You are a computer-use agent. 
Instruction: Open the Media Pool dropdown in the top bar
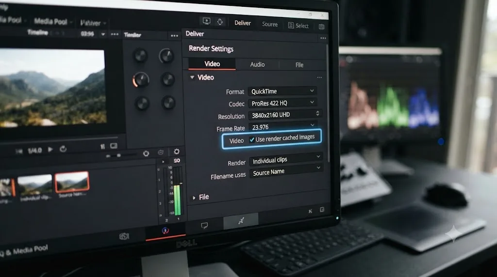(x=53, y=21)
